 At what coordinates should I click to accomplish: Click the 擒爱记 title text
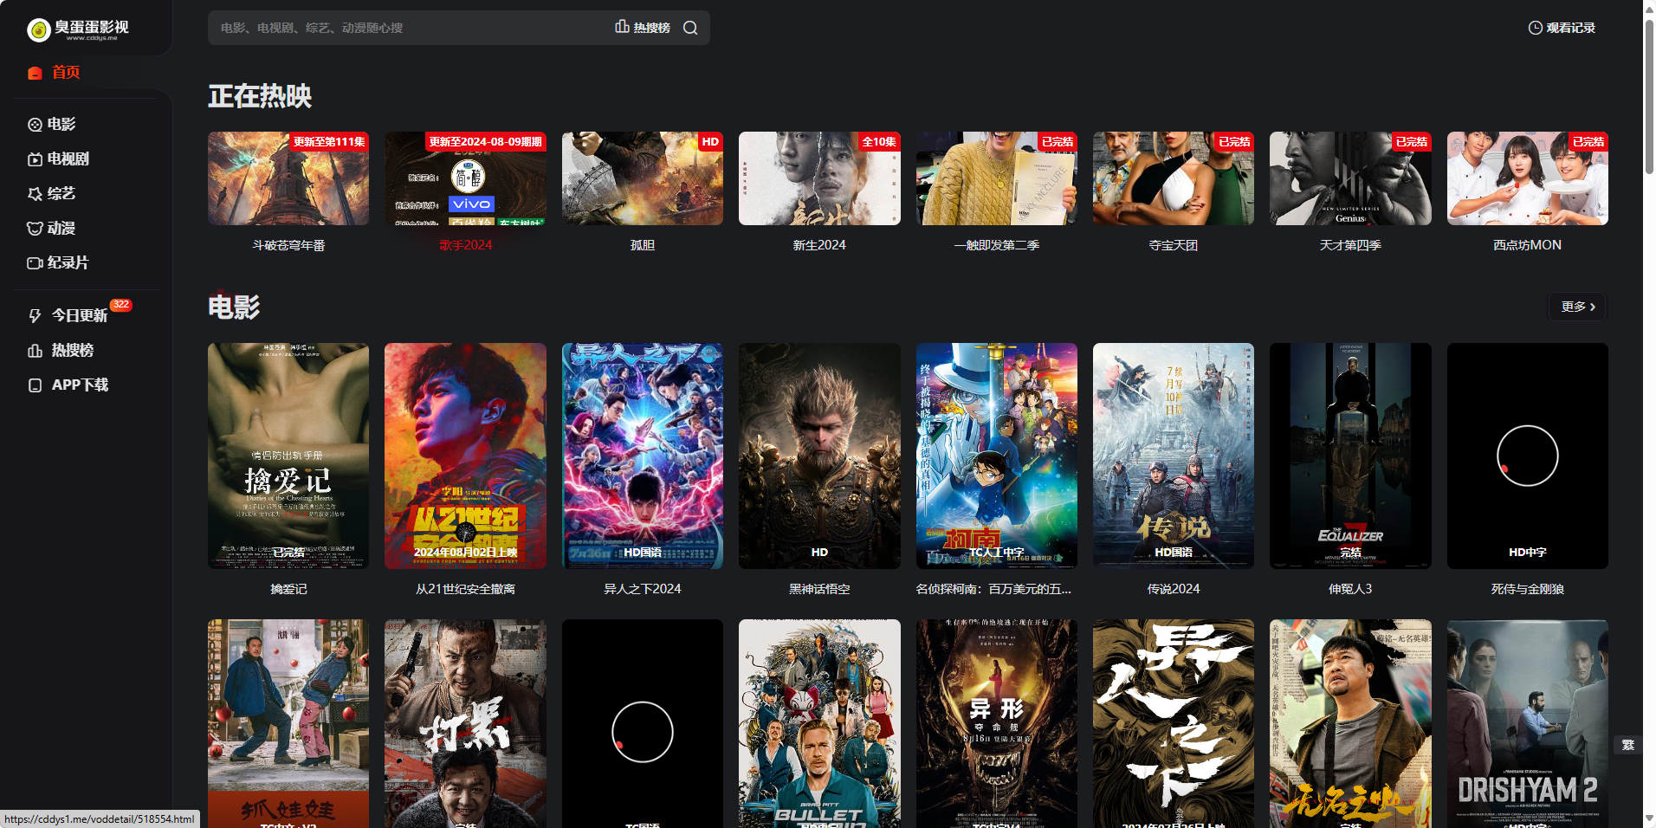pos(288,589)
